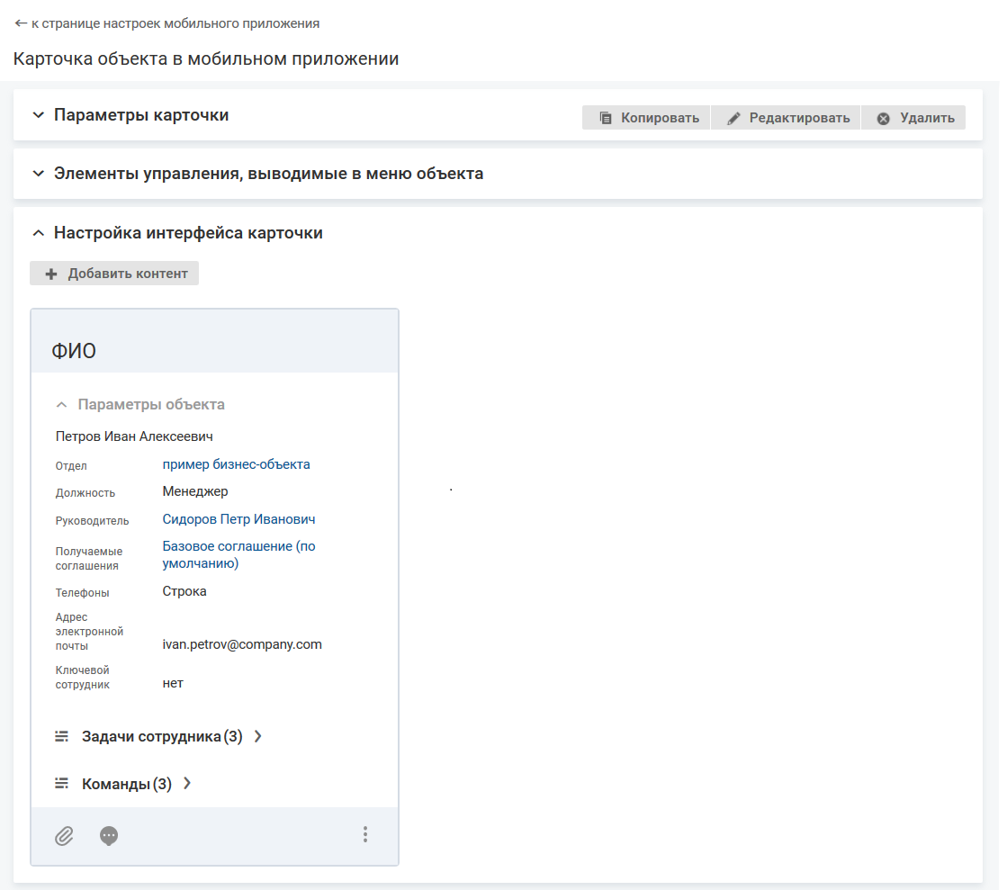This screenshot has width=1007, height=890.
Task: Open the пример бизнес-объекта link
Action: click(x=236, y=464)
